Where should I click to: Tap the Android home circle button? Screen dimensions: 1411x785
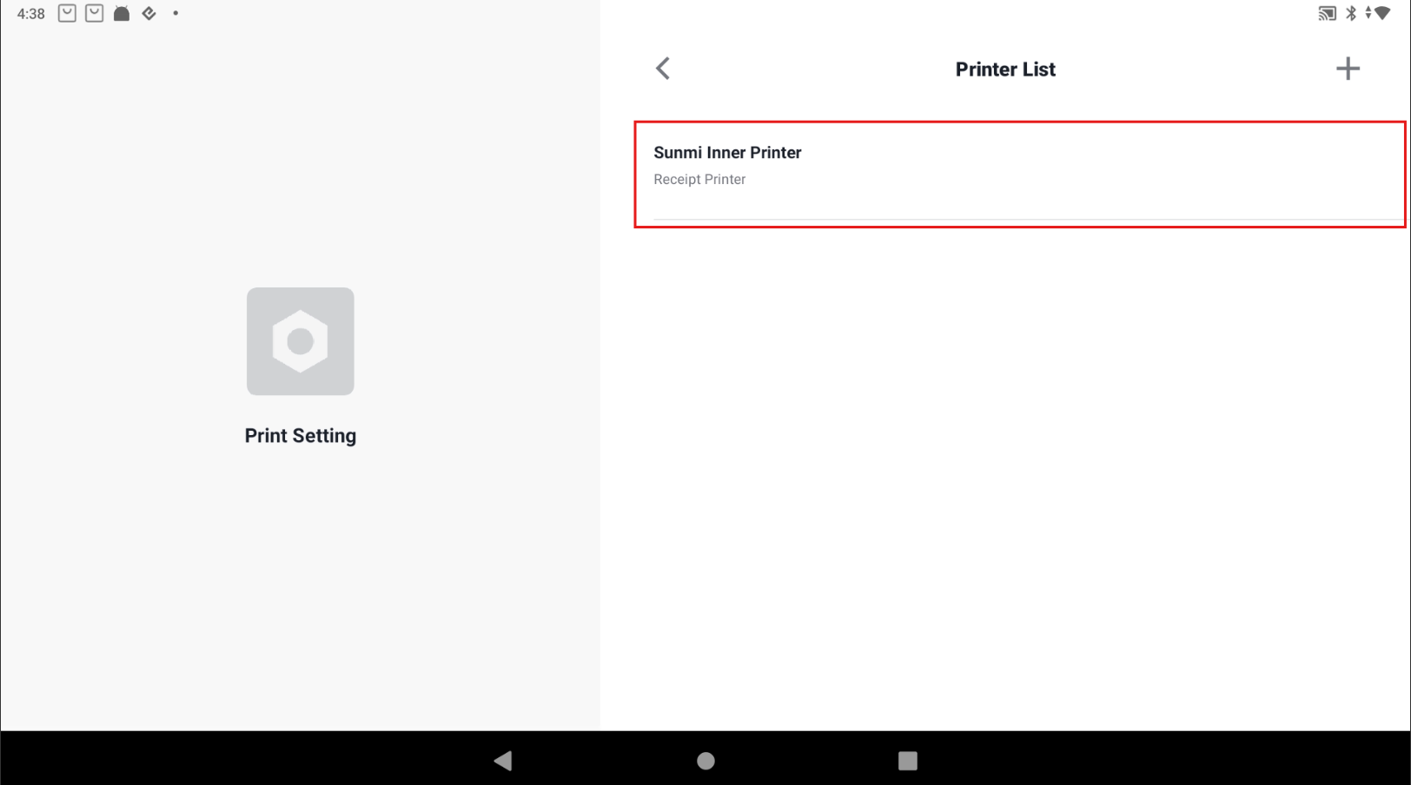click(x=705, y=761)
